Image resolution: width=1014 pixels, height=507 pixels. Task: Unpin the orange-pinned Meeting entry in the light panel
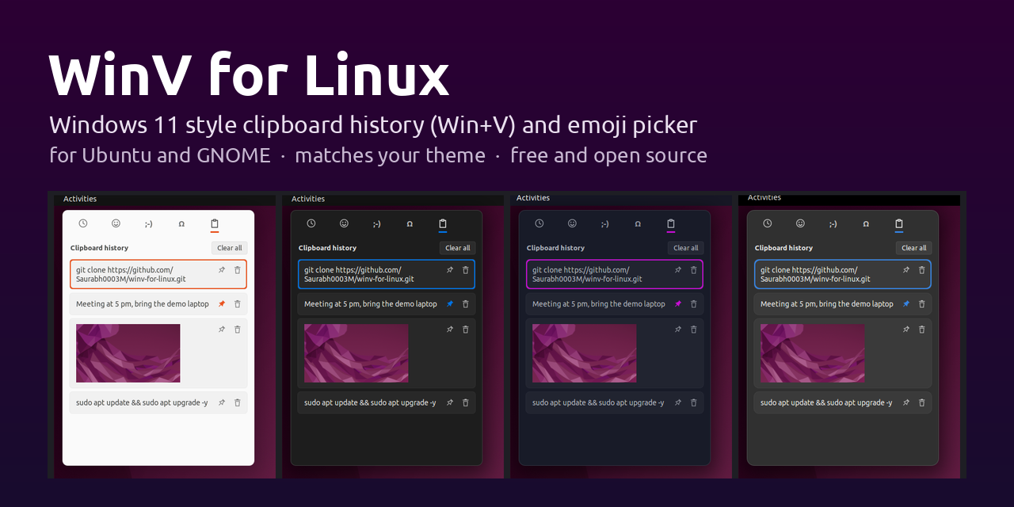222,304
